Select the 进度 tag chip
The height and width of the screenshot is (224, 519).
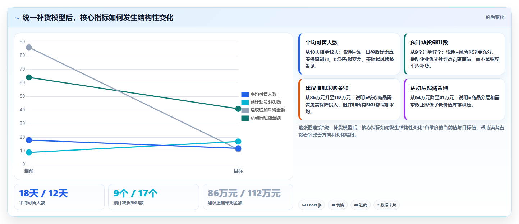click(x=360, y=205)
